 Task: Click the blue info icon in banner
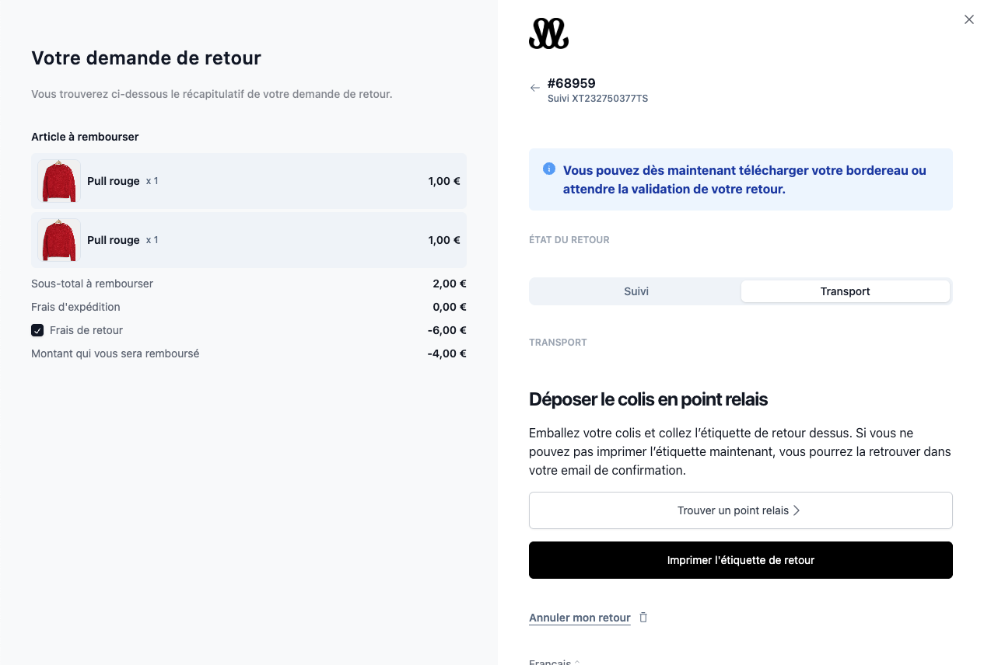tap(549, 169)
